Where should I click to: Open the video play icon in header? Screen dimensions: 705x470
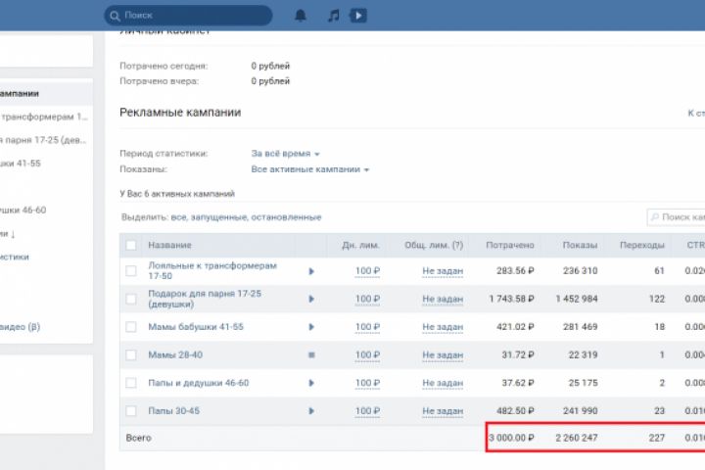pyautogui.click(x=358, y=16)
